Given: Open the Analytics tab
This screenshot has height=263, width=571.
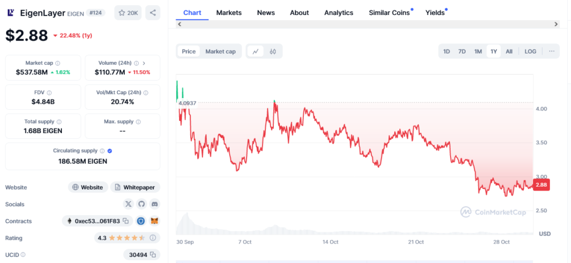Looking at the screenshot, I should 338,13.
